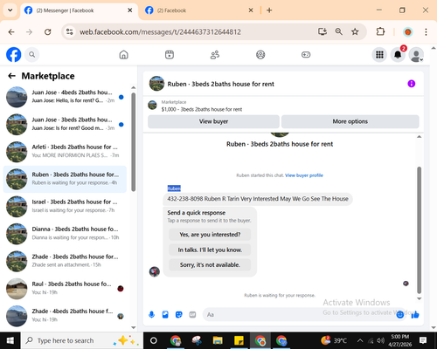
Task: Open the Dianna 3beds 2baths conversation
Action: (65, 234)
